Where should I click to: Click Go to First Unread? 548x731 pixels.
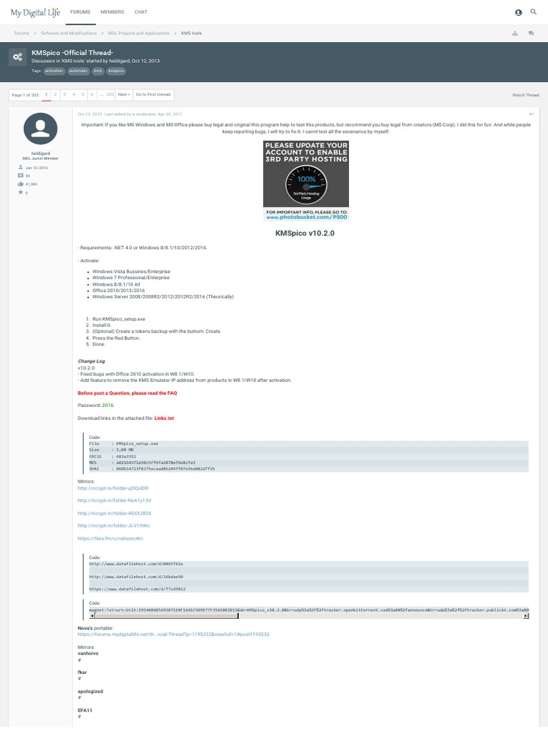pyautogui.click(x=153, y=95)
